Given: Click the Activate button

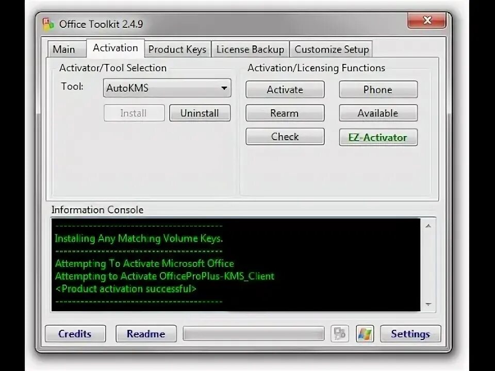Looking at the screenshot, I should tap(285, 89).
